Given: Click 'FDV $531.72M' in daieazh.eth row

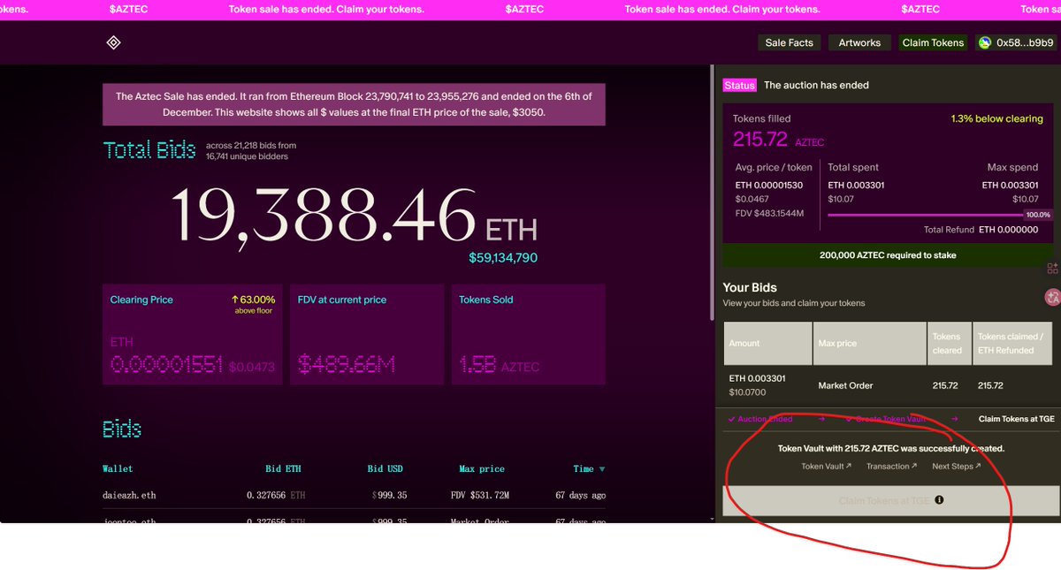Looking at the screenshot, I should 480,496.
